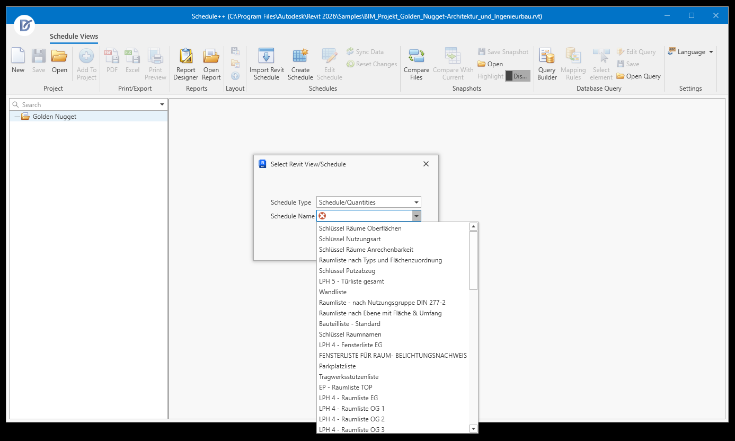Close the Select Revit View/Schedule dialog
Viewport: 735px width, 441px height.
[426, 164]
